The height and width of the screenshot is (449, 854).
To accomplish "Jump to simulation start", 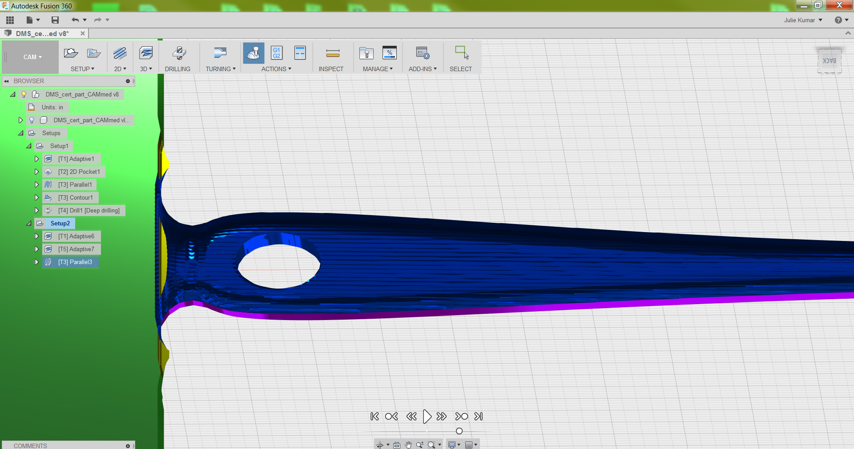I will coord(375,417).
